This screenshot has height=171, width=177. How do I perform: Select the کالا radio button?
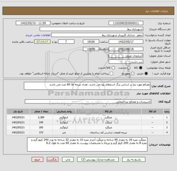tap(141, 68)
